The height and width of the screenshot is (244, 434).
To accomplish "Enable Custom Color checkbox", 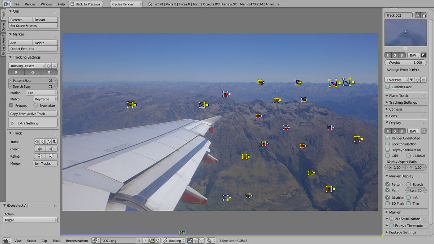I will pos(388,87).
